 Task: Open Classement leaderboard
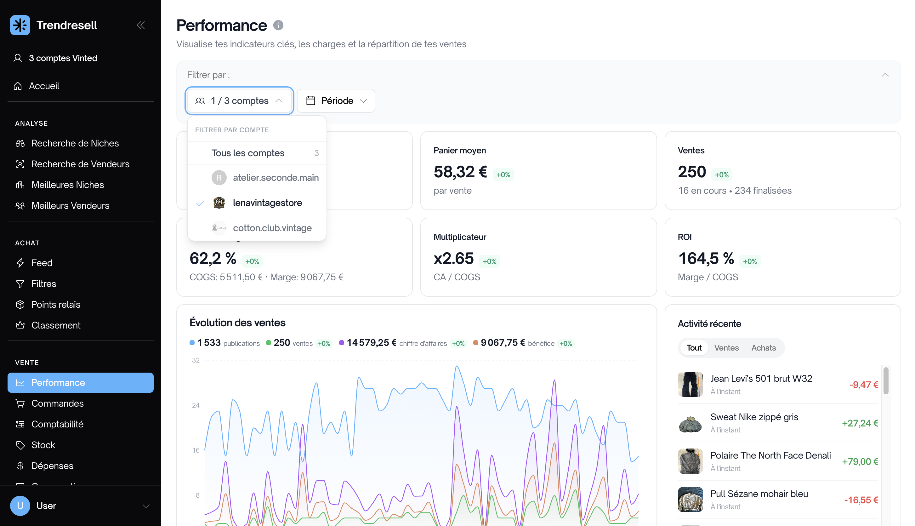(x=80, y=325)
